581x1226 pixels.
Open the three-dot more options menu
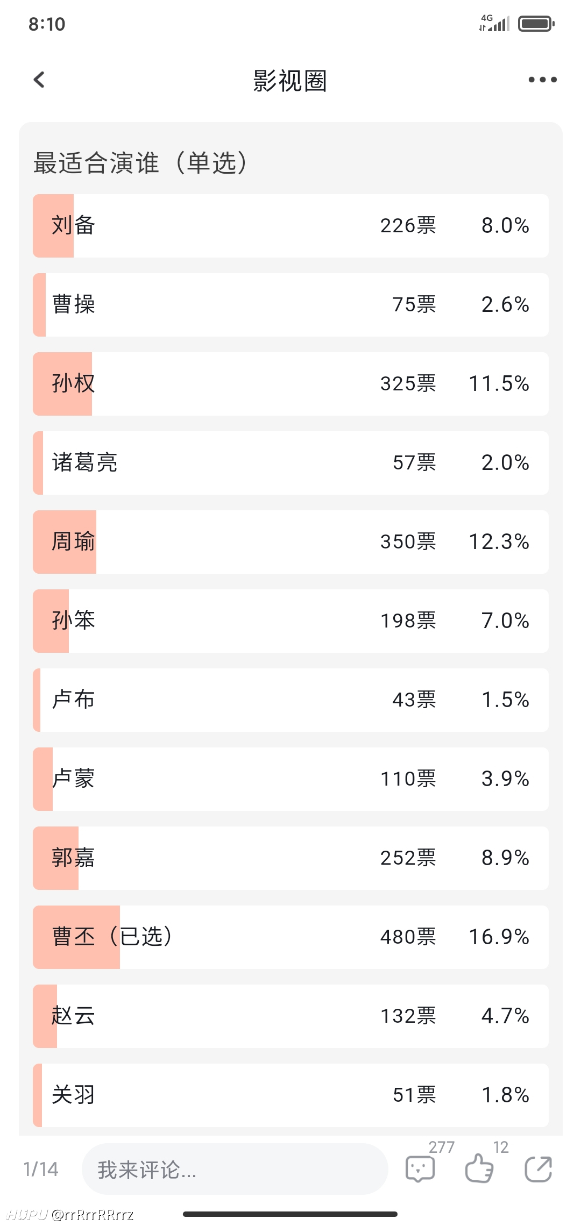click(542, 80)
